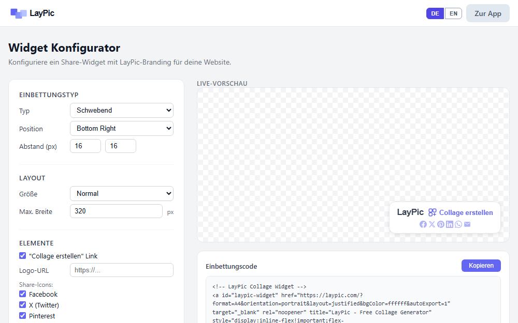The width and height of the screenshot is (518, 323).
Task: Click the Collage erstellen link in preview
Action: [x=466, y=212]
